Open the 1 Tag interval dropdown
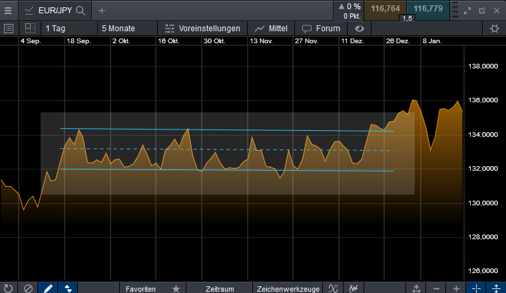 click(65, 29)
